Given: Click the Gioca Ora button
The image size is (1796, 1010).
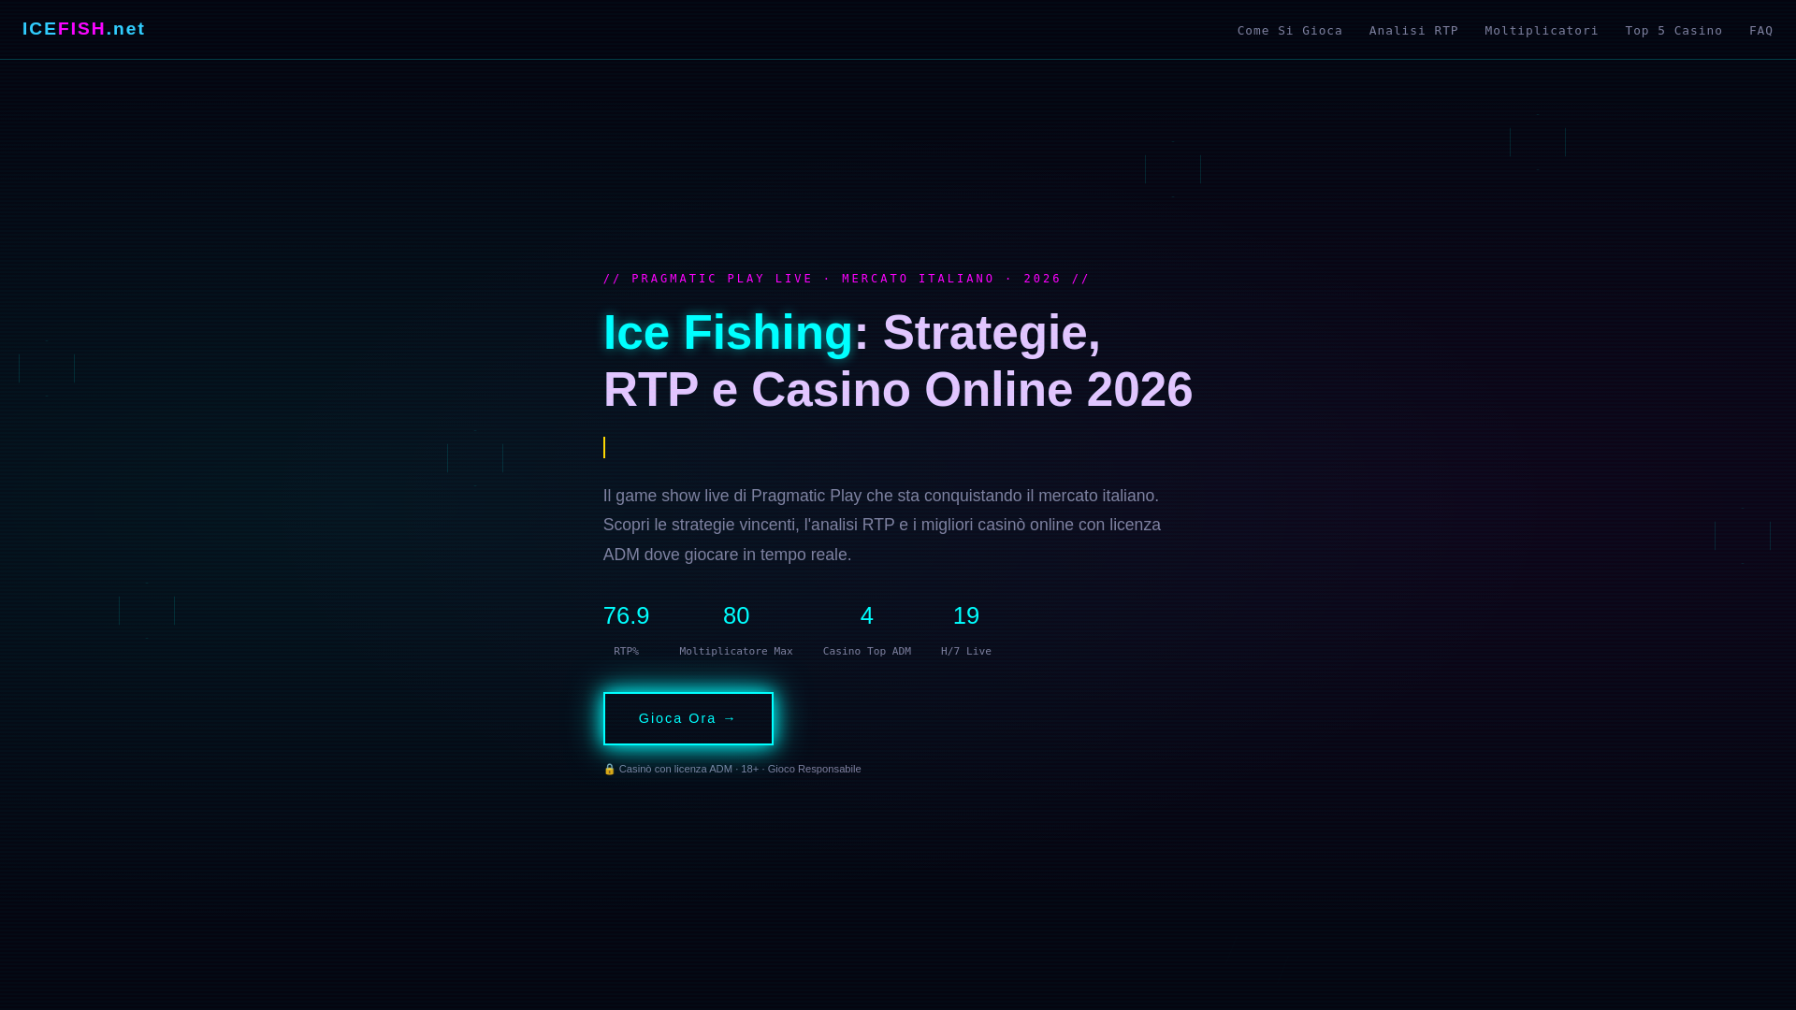Looking at the screenshot, I should 688,718.
